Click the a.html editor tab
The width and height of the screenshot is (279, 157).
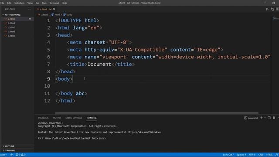coord(44,9)
